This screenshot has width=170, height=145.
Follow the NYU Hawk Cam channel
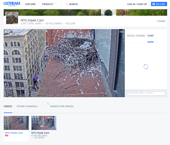pos(70,24)
